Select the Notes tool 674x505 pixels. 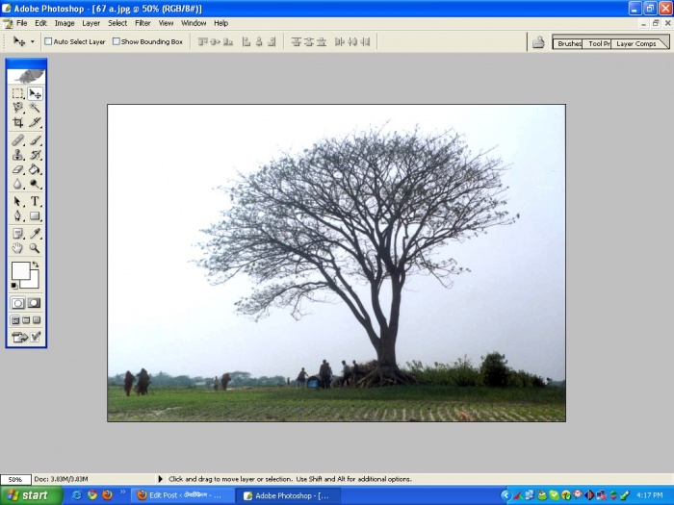point(17,234)
